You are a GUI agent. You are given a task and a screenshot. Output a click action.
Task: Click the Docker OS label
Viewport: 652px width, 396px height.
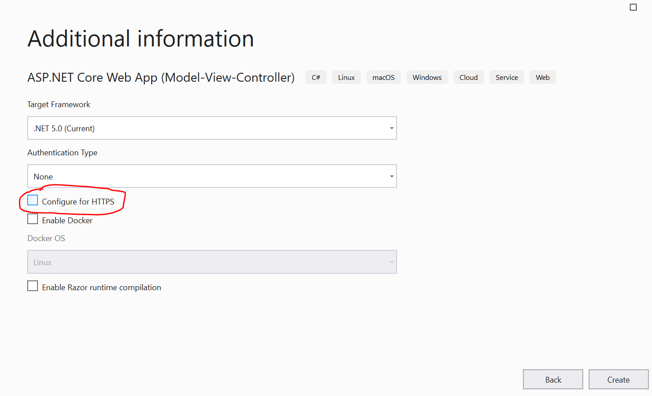click(46, 238)
